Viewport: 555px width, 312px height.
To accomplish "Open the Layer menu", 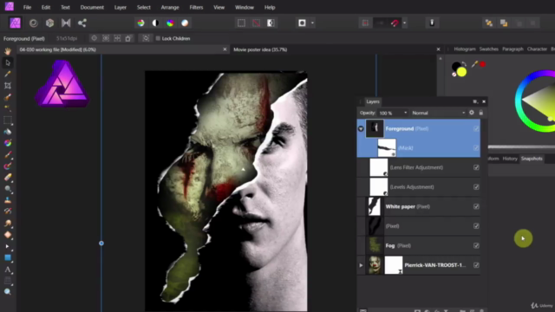I will click(x=120, y=7).
